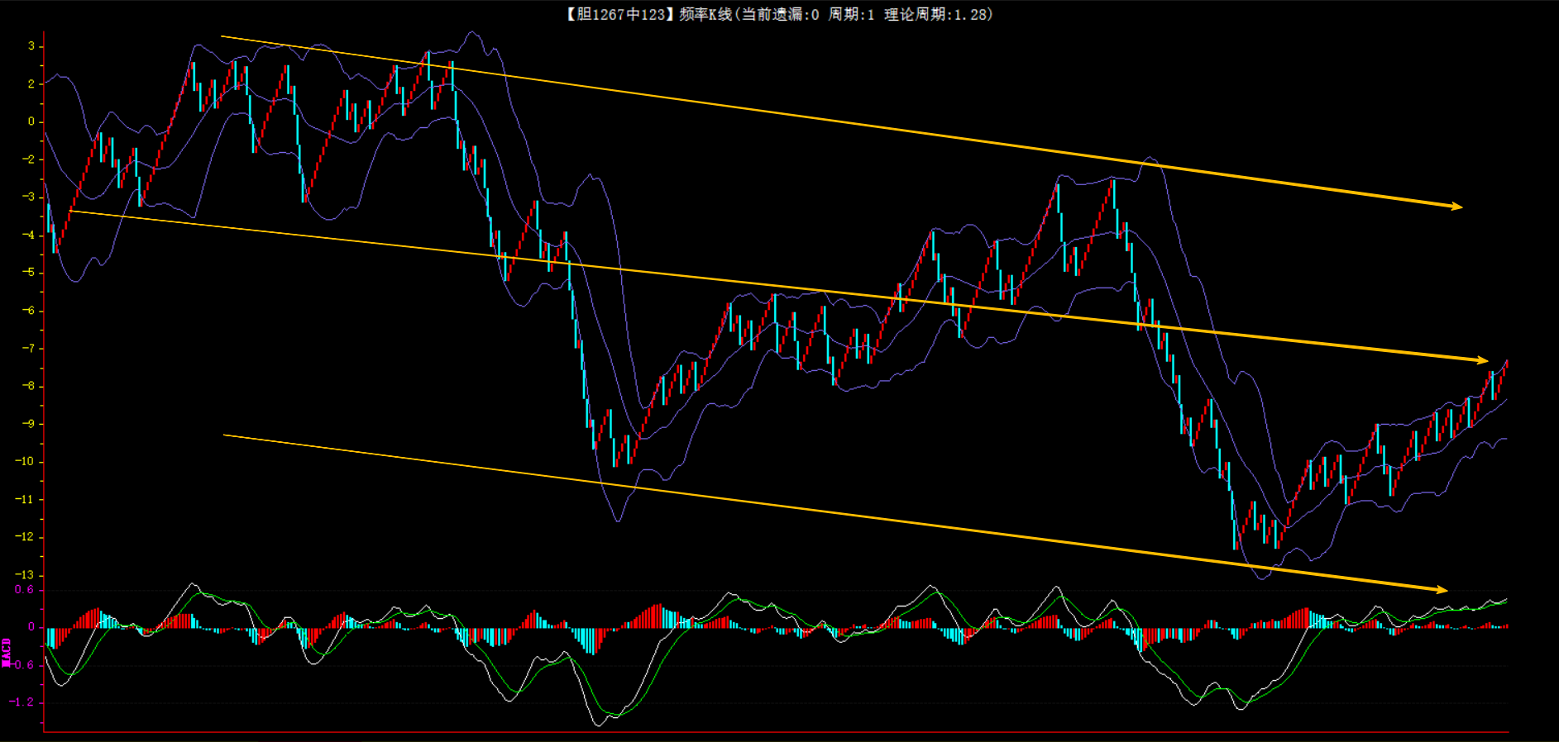Viewport: 1559px width, 742px height.
Task: Click the middle orange trendline's arrowhead
Action: (x=1481, y=359)
